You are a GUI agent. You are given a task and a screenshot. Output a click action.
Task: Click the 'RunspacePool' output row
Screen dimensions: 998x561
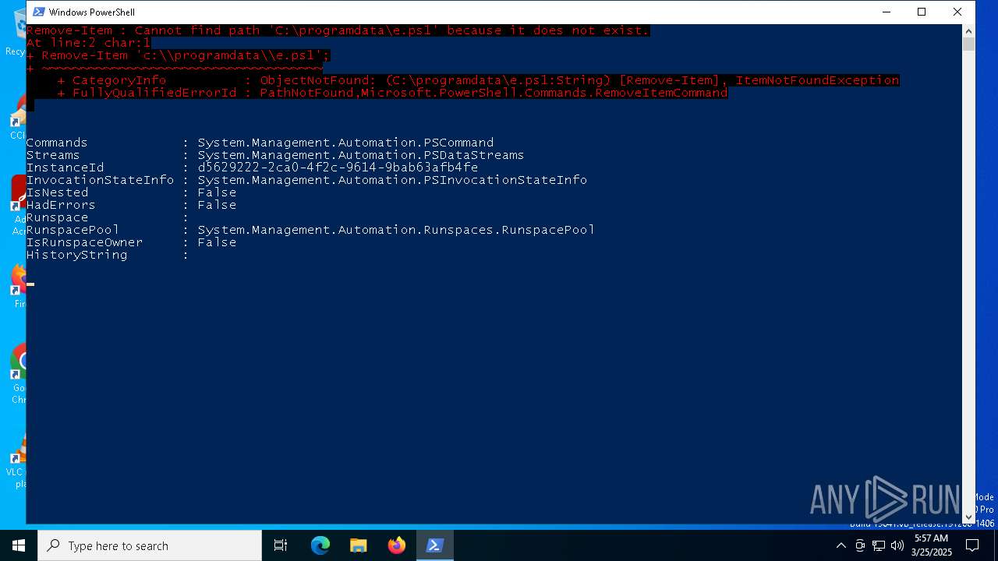(310, 230)
